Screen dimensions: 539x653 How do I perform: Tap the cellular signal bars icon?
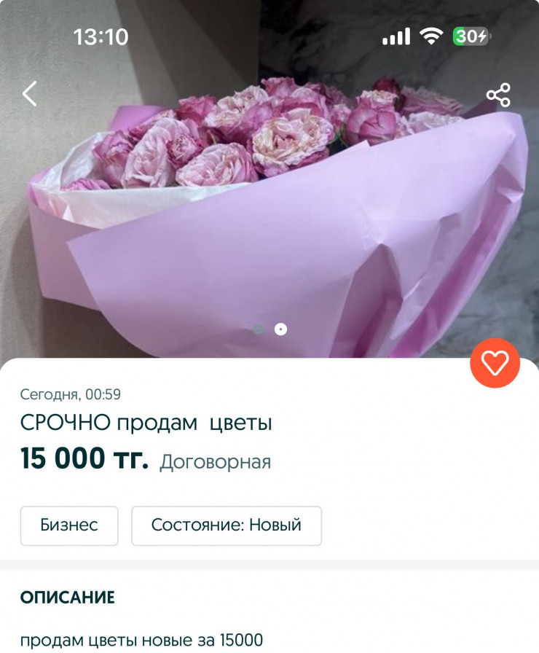coord(396,36)
